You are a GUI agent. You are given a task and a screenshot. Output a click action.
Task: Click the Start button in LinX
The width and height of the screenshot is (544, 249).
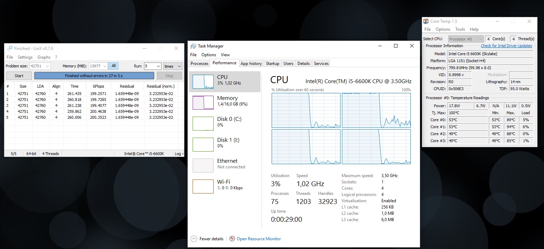[19, 76]
